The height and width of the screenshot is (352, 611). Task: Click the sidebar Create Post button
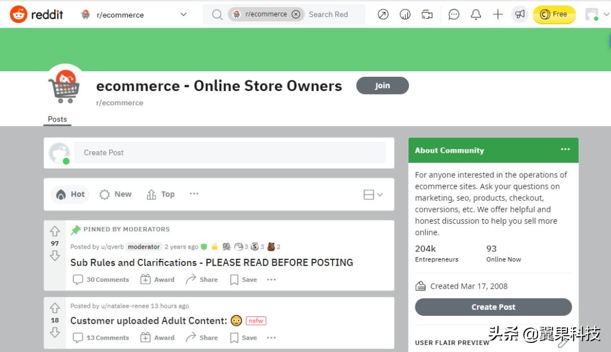(x=493, y=307)
